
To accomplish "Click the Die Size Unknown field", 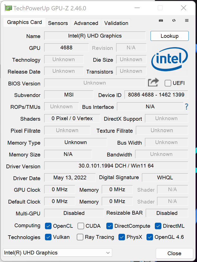I will pyautogui.click(x=131, y=59).
